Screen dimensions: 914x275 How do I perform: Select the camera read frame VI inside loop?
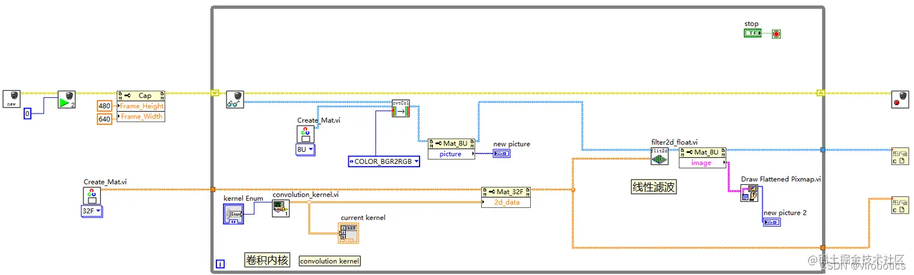pos(235,99)
